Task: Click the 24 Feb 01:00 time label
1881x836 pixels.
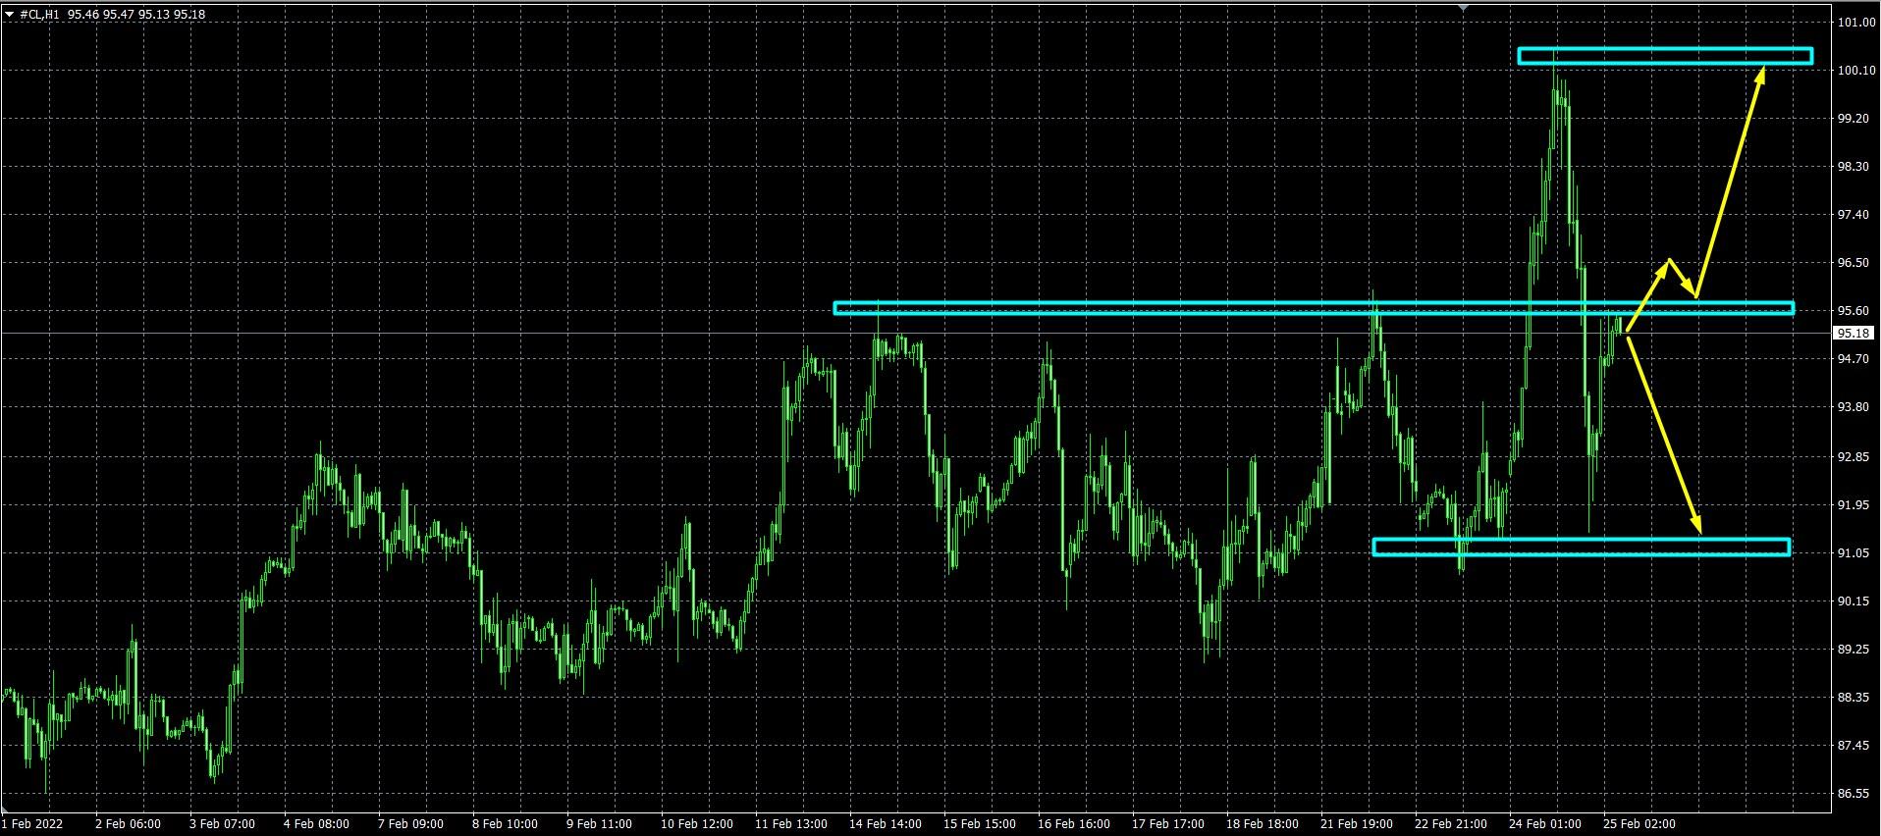Action: (1545, 824)
